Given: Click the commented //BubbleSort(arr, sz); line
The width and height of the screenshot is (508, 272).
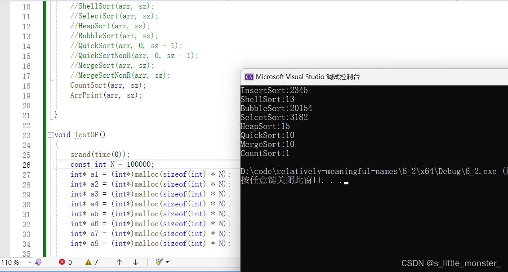Looking at the screenshot, I should [x=114, y=36].
